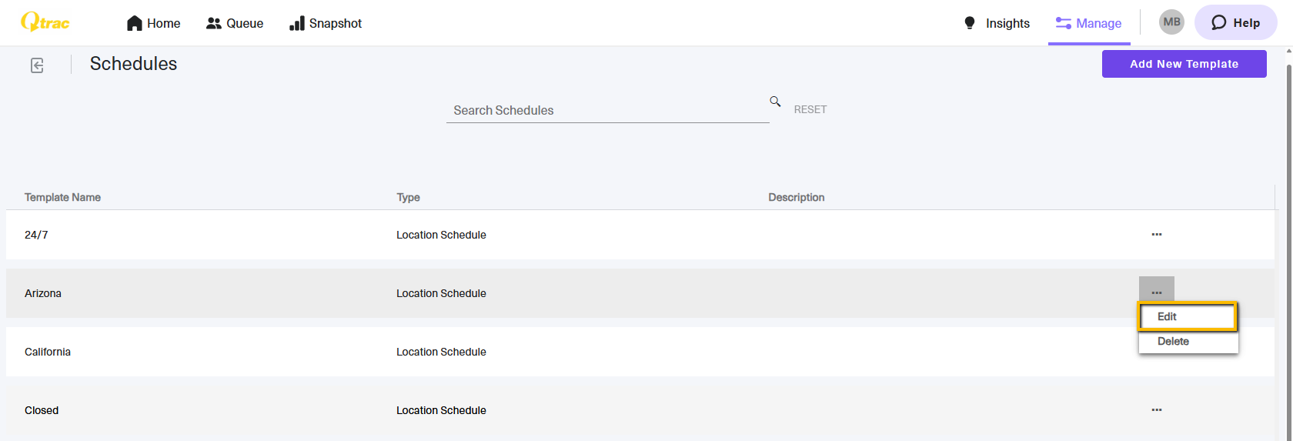
Task: Open Snapshot bar chart icon
Action: pyautogui.click(x=297, y=23)
